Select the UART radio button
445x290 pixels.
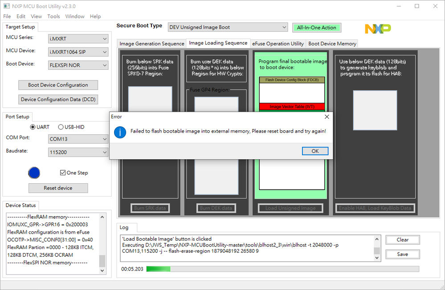tap(33, 127)
